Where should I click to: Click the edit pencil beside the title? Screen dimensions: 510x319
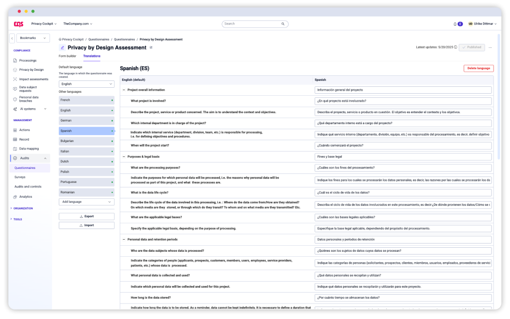pos(151,47)
